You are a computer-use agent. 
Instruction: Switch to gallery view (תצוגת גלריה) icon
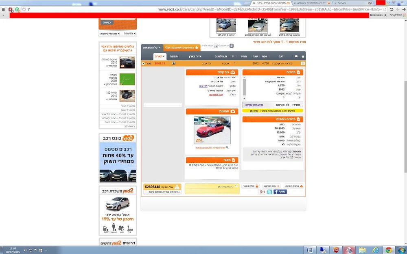coord(215,46)
